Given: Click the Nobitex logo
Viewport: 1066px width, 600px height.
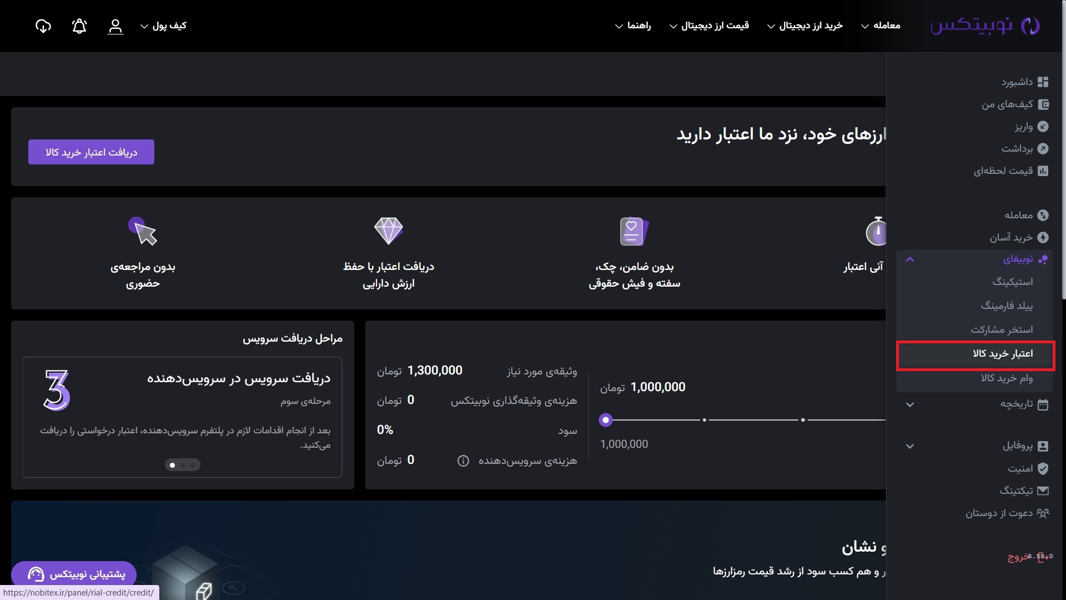Looking at the screenshot, I should [x=985, y=26].
